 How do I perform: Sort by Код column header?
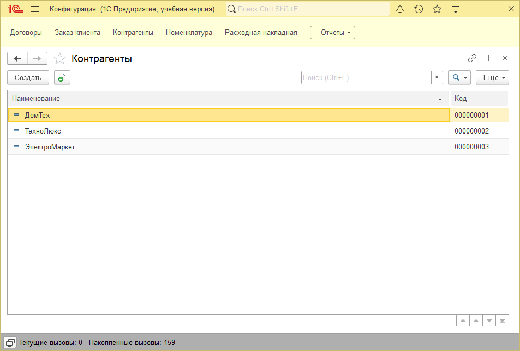pos(479,98)
